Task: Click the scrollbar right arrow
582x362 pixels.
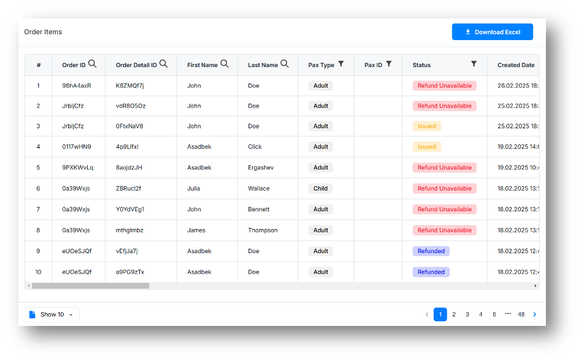Action: [536, 286]
